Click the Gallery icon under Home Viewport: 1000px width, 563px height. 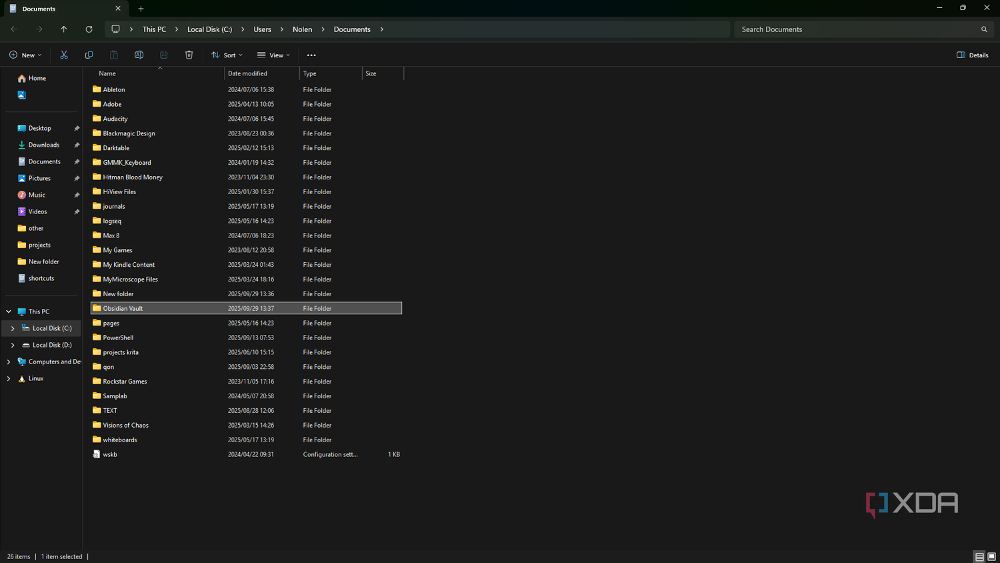pos(21,95)
